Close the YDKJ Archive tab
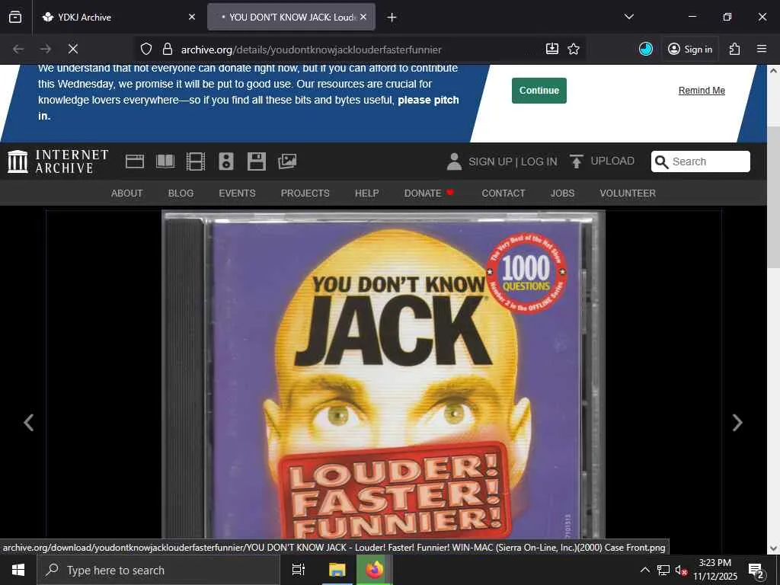 pyautogui.click(x=192, y=17)
